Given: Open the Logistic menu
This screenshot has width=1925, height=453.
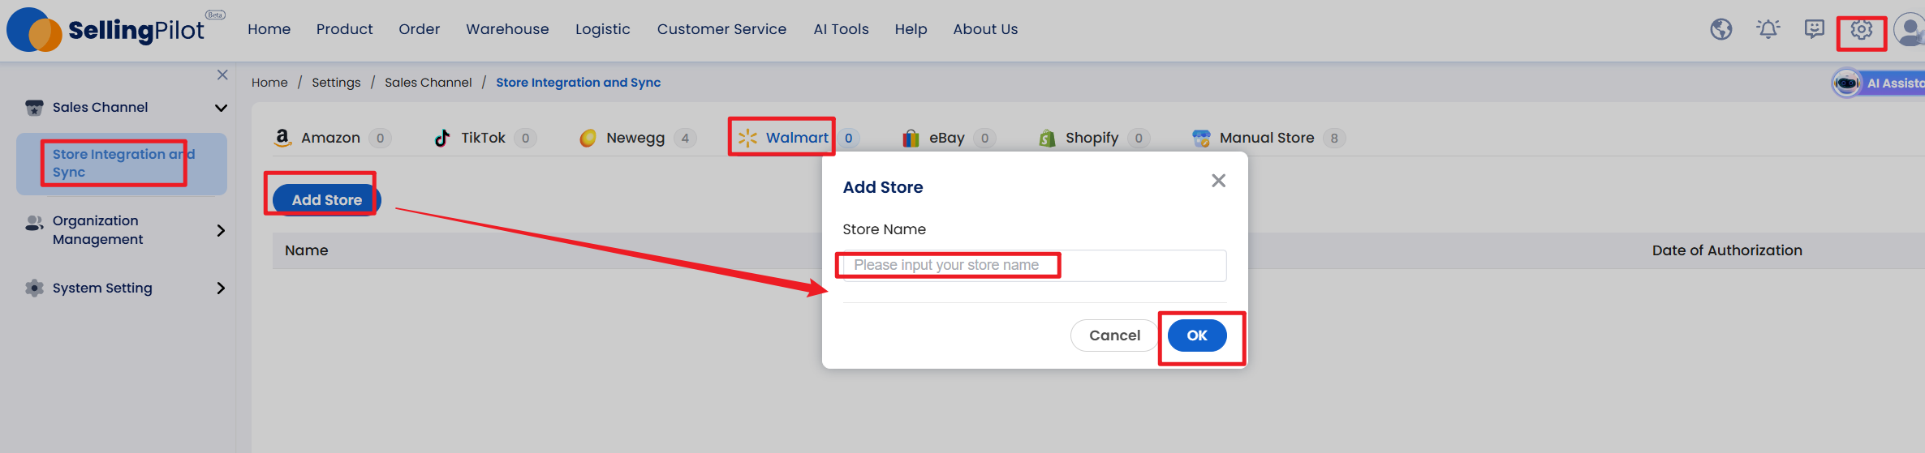Looking at the screenshot, I should pos(603,29).
